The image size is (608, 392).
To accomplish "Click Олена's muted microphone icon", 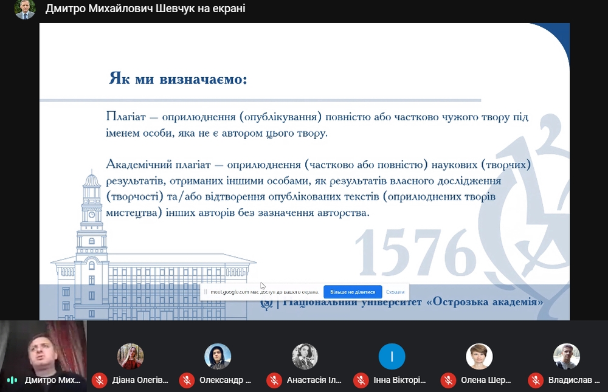I will 449,380.
